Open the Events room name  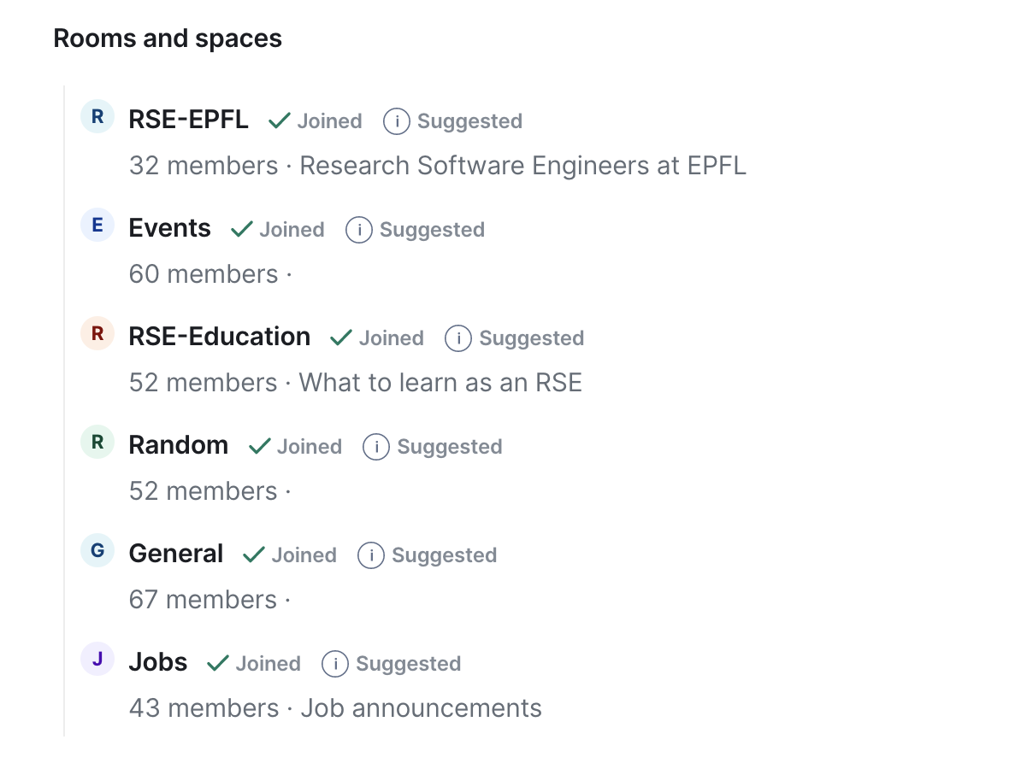click(169, 228)
